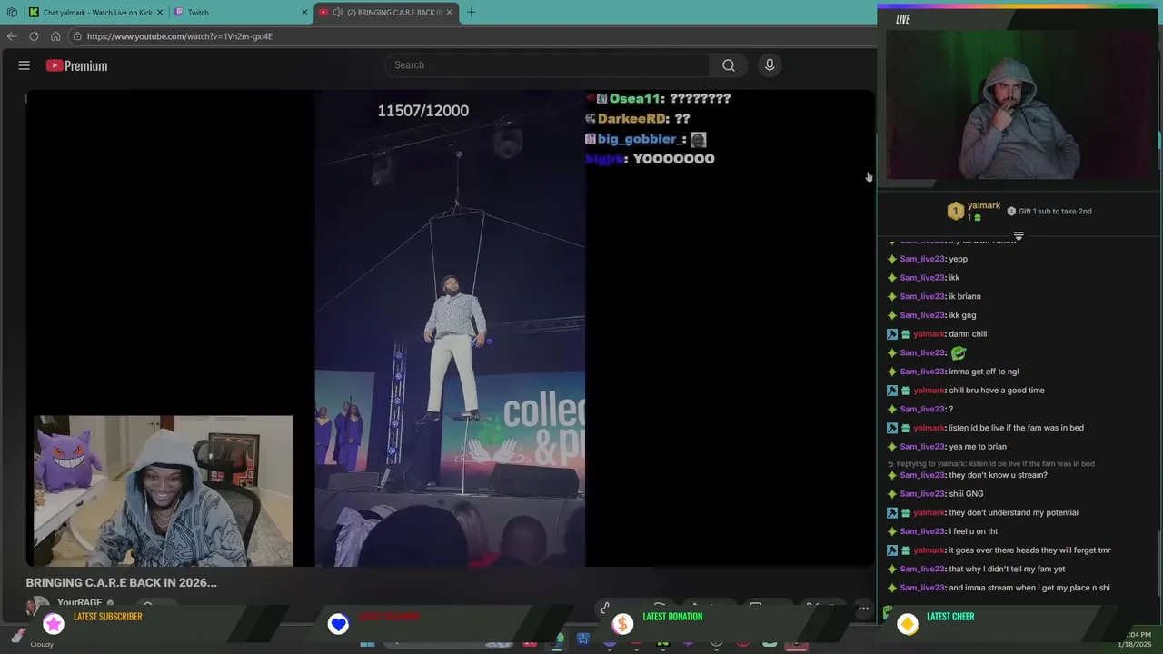View site info lock icon
The width and height of the screenshot is (1163, 654).
tap(78, 36)
